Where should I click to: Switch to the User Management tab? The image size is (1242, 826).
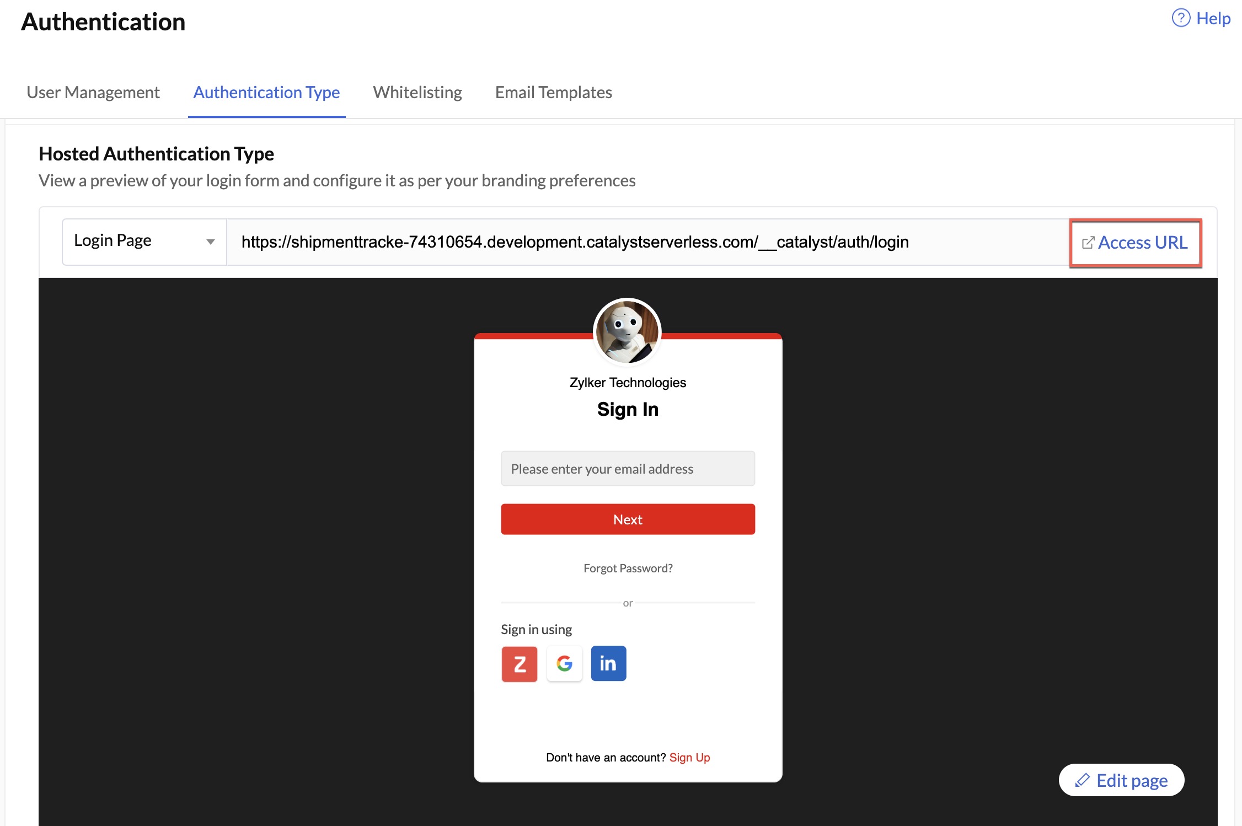[x=92, y=92]
